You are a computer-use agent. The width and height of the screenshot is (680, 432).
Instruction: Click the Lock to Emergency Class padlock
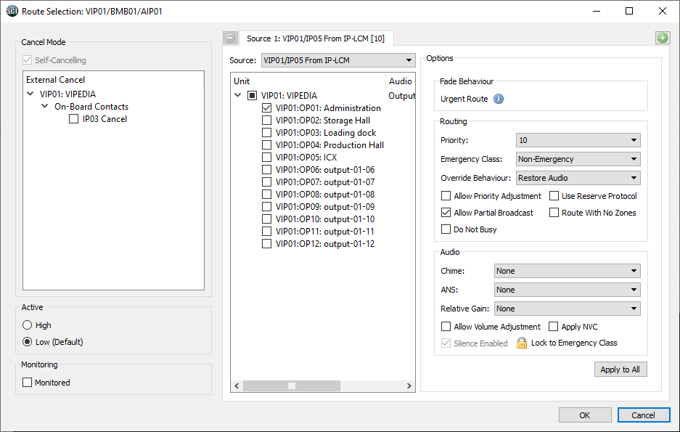click(x=521, y=343)
